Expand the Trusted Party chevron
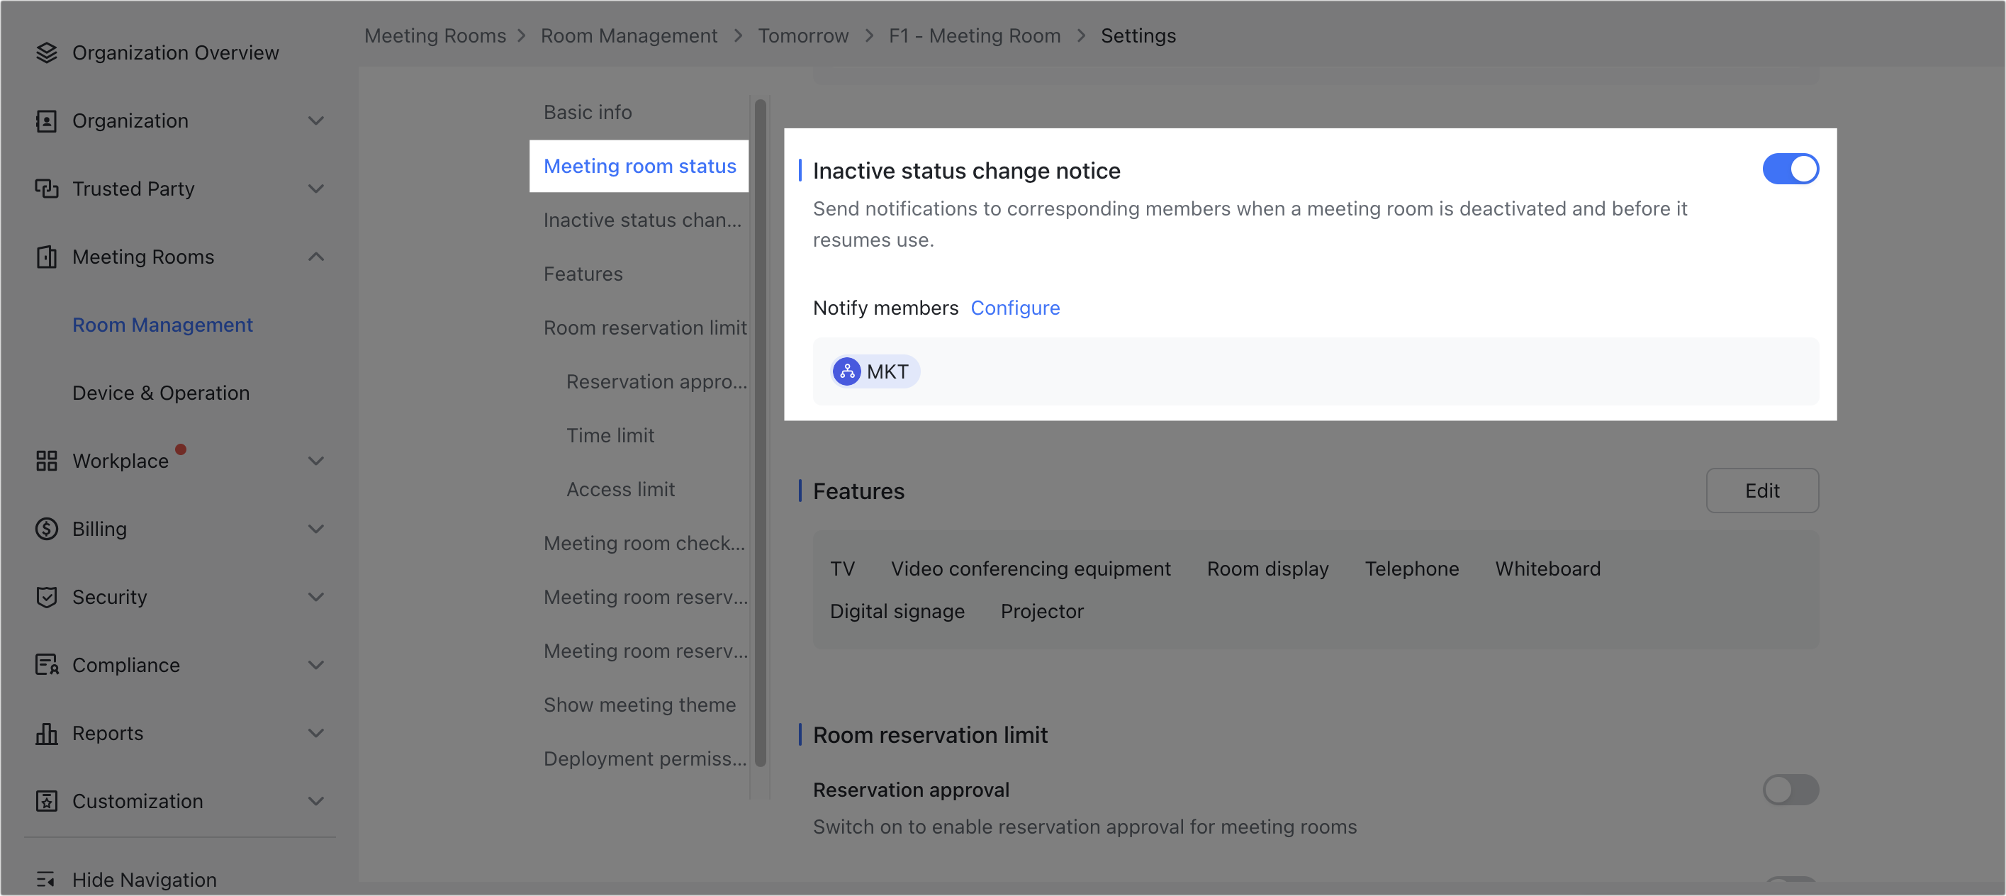This screenshot has width=2006, height=896. coord(315,189)
